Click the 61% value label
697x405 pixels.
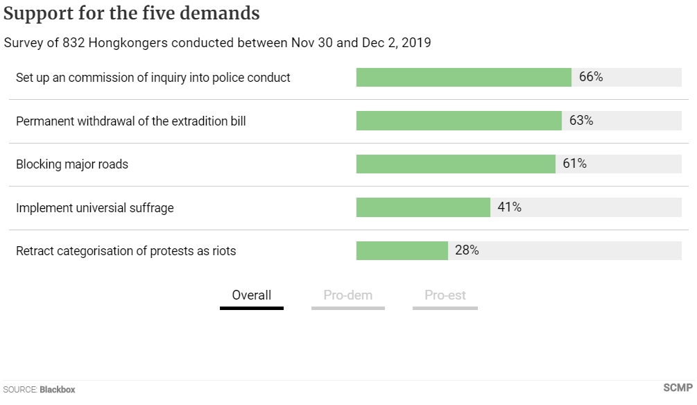(574, 164)
